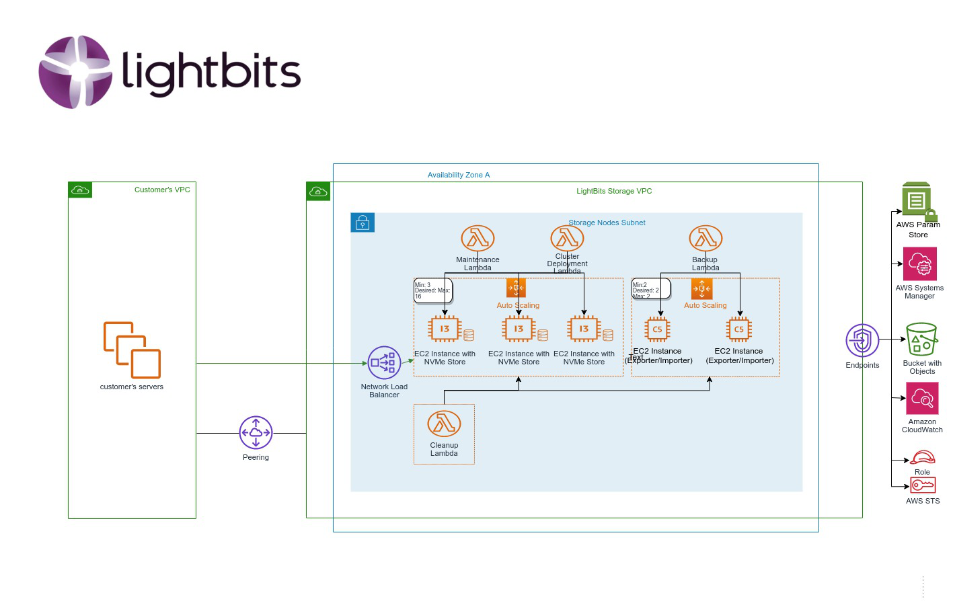Select the middle I3 EC2 instance icon
The width and height of the screenshot is (953, 601).
coord(519,329)
